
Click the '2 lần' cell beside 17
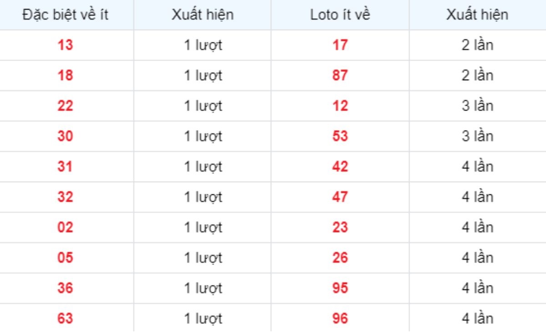(477, 45)
